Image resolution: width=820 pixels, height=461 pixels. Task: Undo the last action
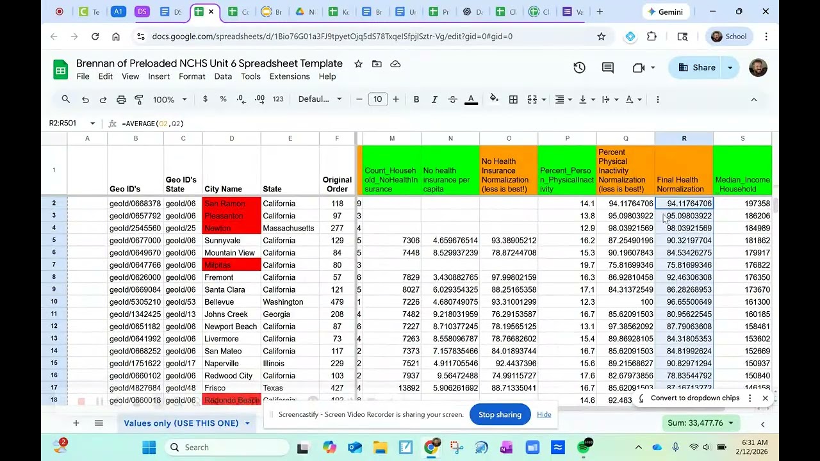point(85,99)
